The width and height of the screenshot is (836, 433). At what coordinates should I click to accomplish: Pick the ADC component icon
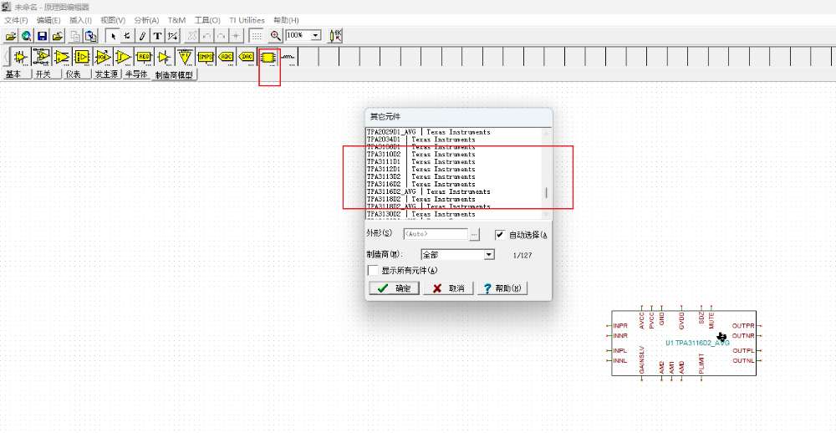tap(227, 56)
